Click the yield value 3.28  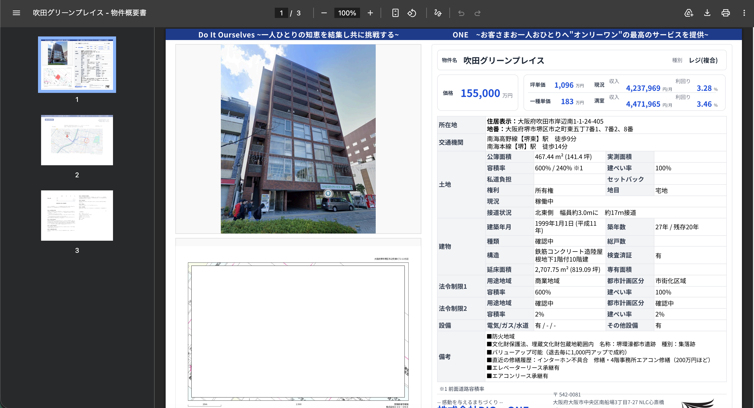tap(704, 88)
